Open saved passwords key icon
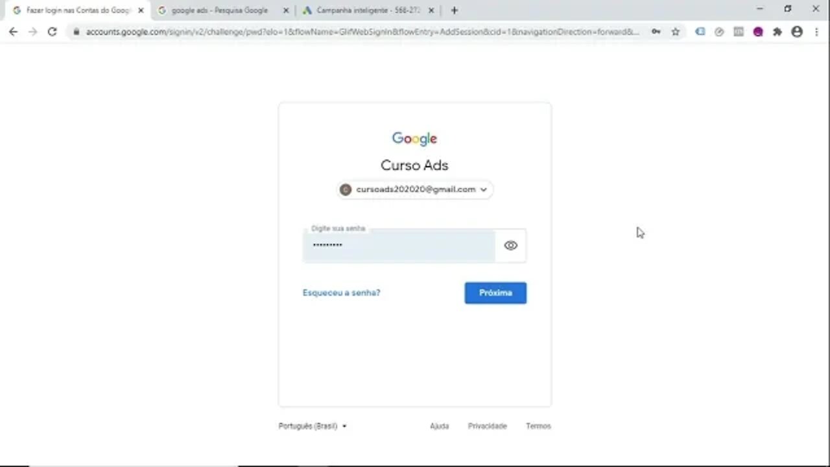Screen dimensions: 830x467 (656, 32)
